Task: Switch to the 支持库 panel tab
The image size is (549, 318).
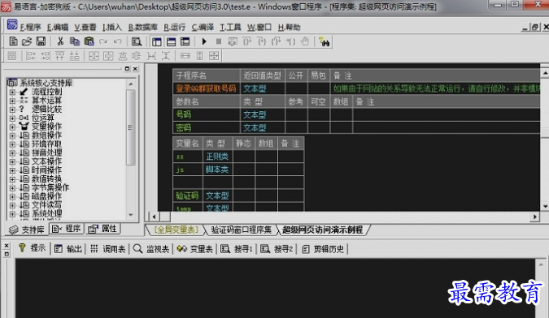Action: pyautogui.click(x=28, y=230)
